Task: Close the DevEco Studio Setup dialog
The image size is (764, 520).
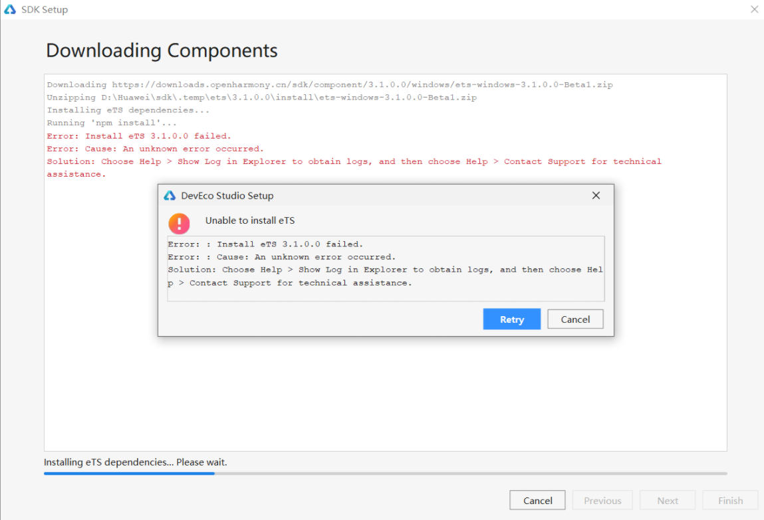Action: pyautogui.click(x=596, y=195)
